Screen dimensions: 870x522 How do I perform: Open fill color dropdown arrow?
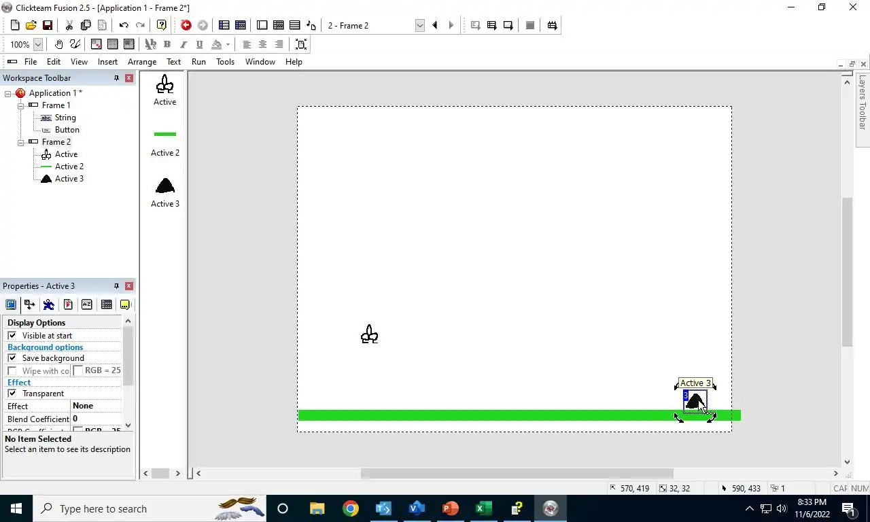tap(228, 44)
